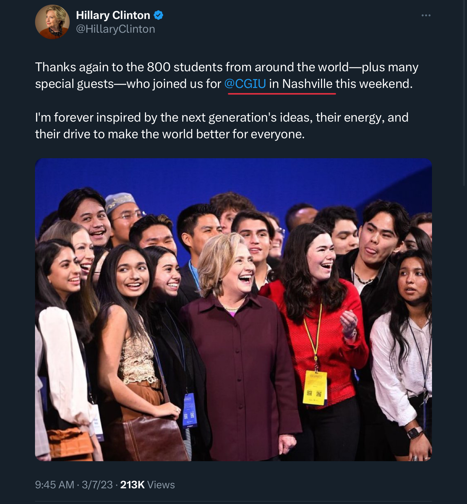Open the @CGIU mention link
The height and width of the screenshot is (504, 467).
(245, 84)
